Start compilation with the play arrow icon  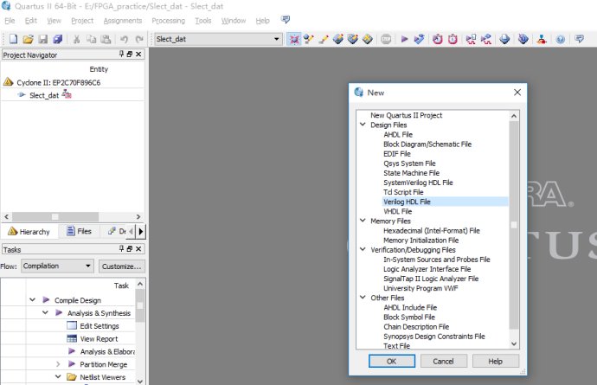point(404,39)
